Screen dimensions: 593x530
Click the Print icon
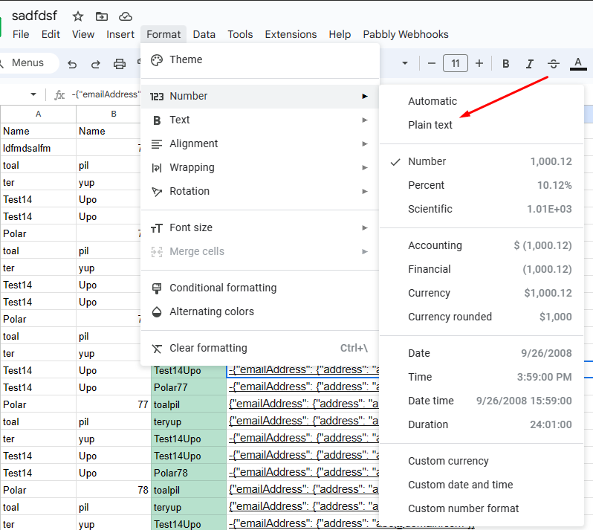click(x=120, y=64)
